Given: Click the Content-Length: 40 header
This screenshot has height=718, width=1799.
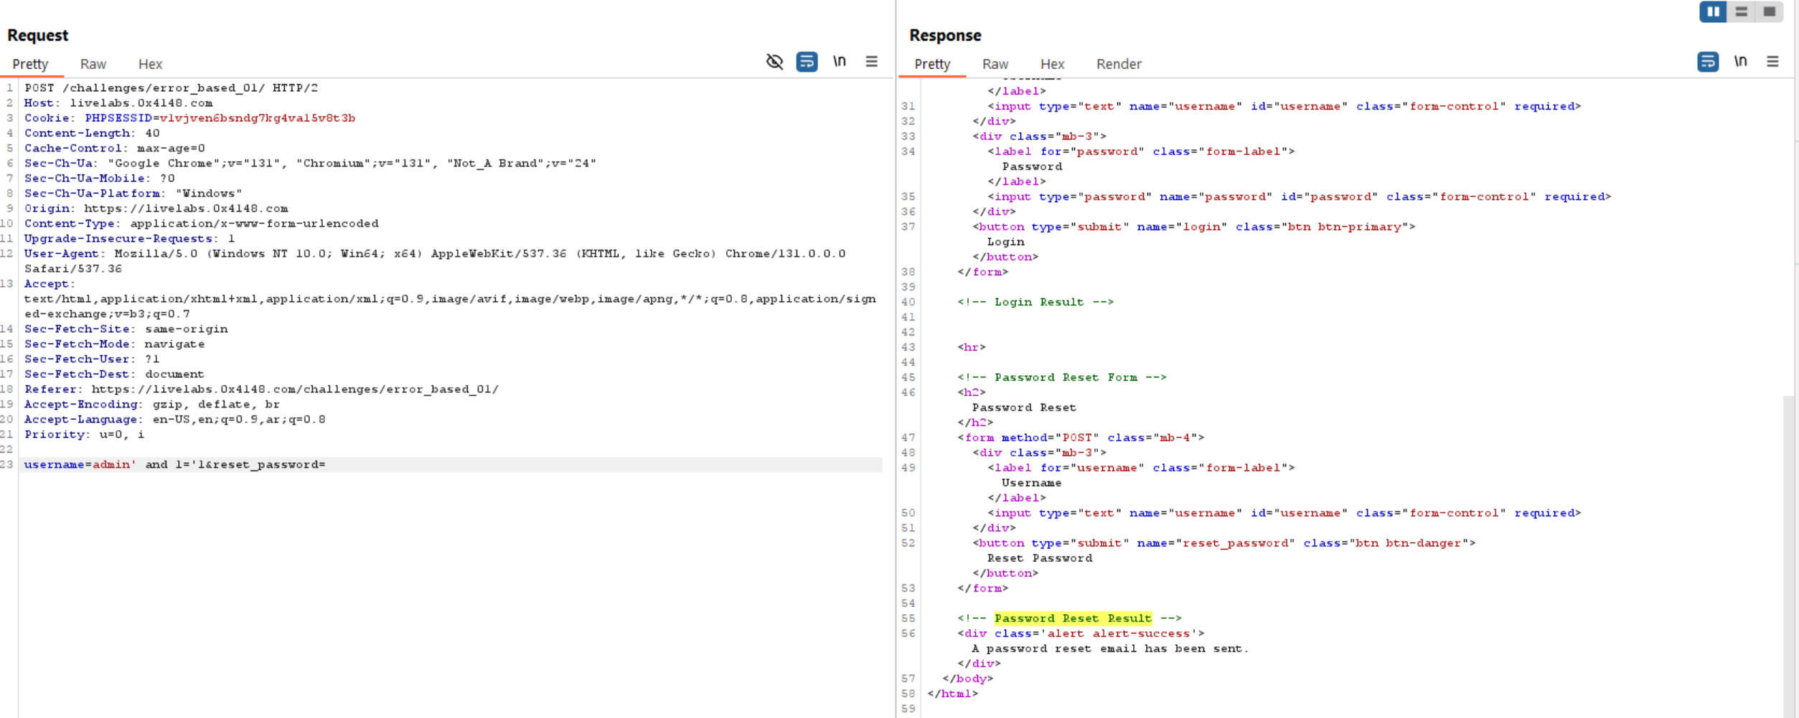Looking at the screenshot, I should [x=92, y=133].
